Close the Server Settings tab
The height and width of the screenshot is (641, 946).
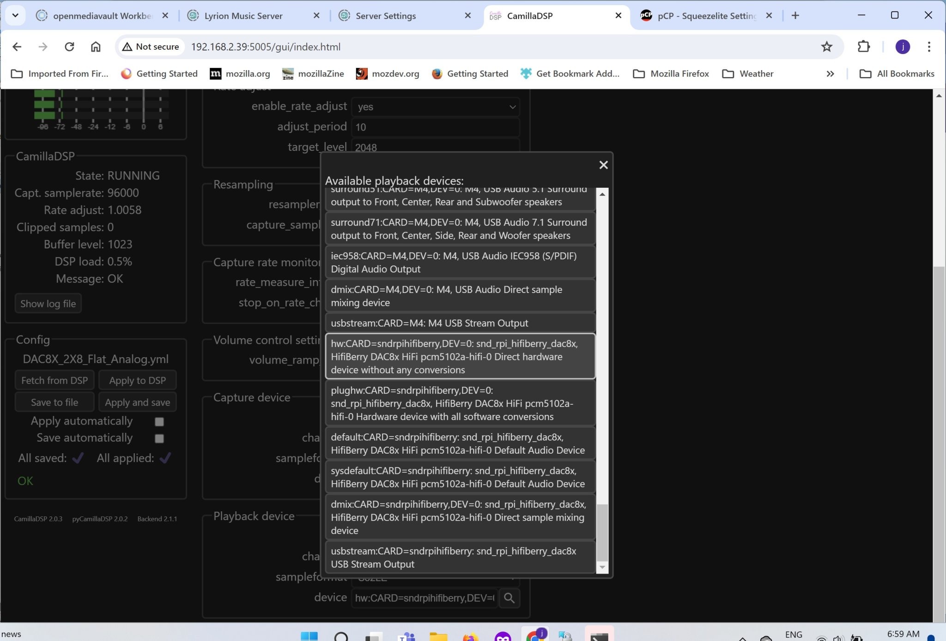pos(468,15)
